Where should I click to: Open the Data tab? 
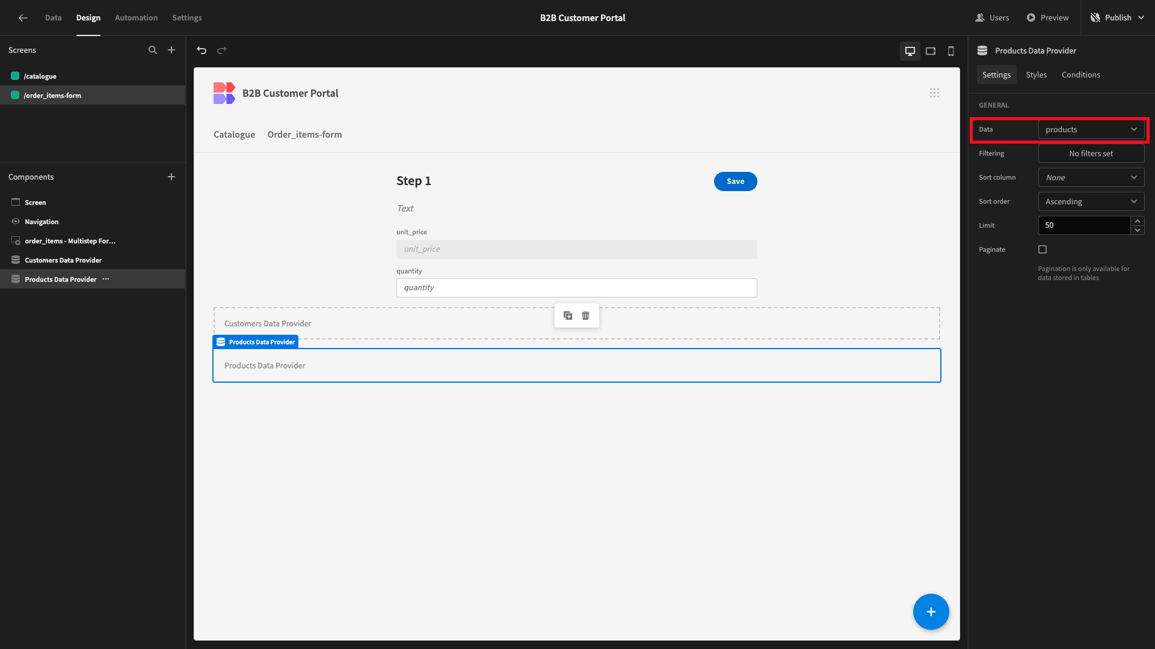coord(54,17)
